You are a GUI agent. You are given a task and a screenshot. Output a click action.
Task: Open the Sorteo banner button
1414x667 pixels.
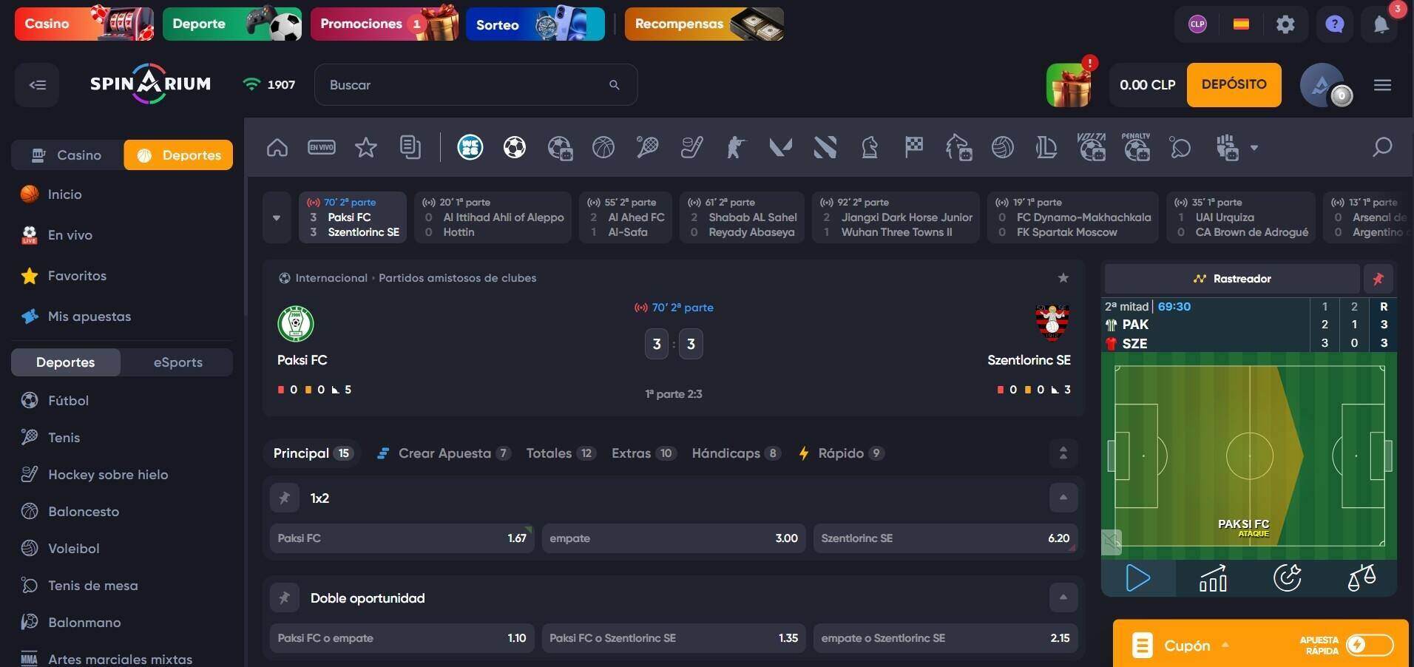pos(535,24)
